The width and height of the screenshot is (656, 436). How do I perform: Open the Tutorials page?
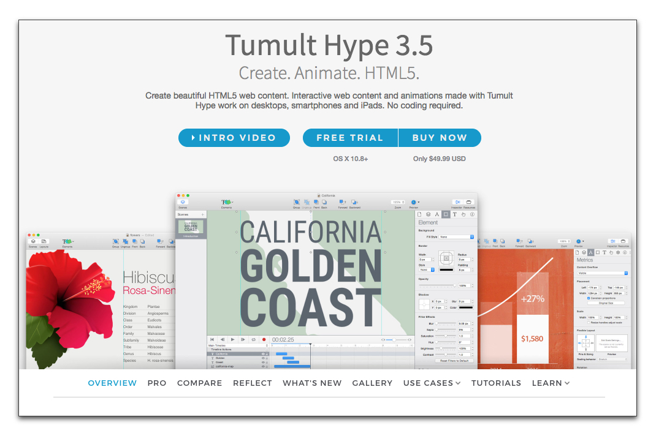pos(496,383)
